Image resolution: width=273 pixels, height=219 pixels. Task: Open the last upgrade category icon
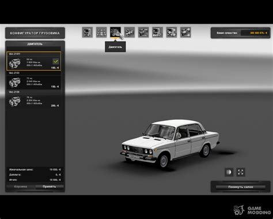[185, 32]
